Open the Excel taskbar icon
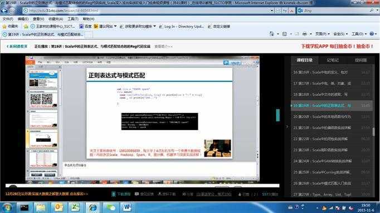Viewport: 380px width, 213px height. point(75,207)
